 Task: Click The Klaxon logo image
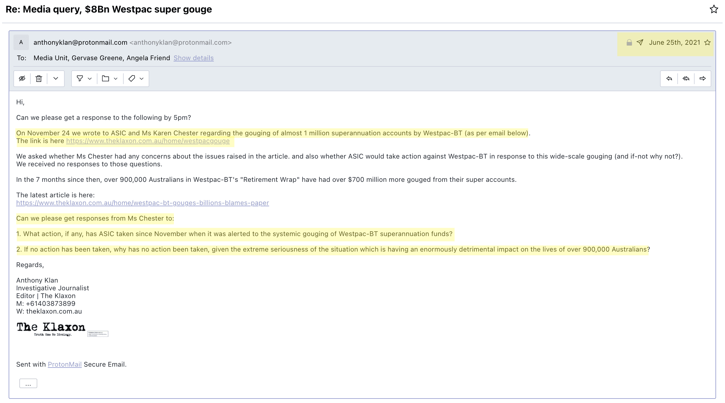coord(51,329)
